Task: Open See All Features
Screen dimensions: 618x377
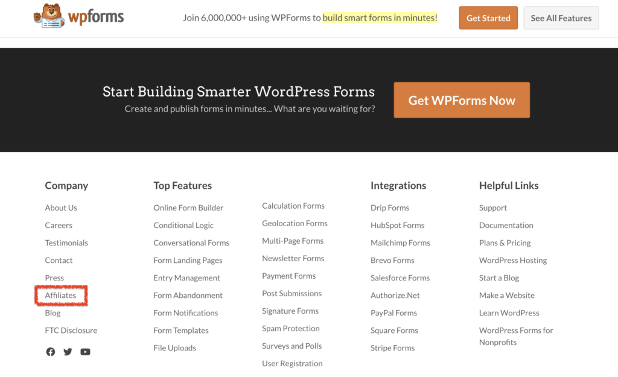Action: [x=561, y=17]
